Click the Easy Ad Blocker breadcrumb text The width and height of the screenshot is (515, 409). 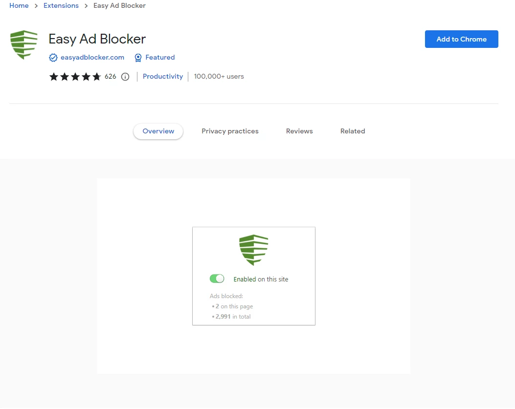(119, 5)
